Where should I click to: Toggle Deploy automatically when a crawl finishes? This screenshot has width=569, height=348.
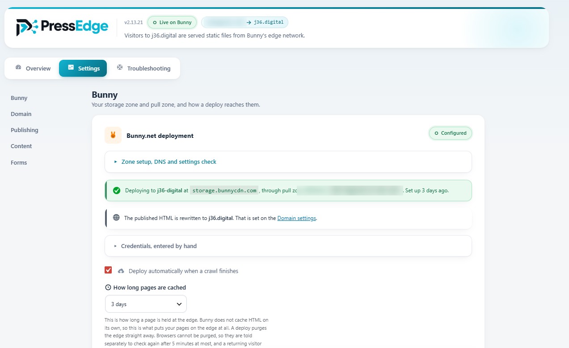pos(108,270)
